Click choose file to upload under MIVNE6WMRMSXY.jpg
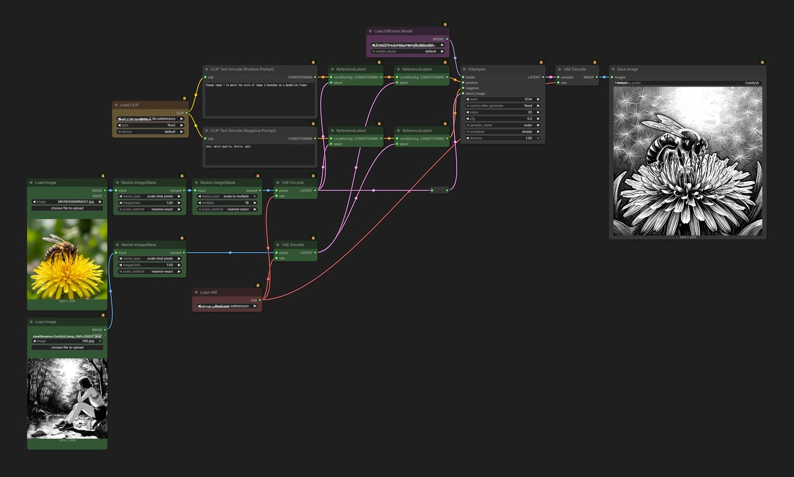 67,208
